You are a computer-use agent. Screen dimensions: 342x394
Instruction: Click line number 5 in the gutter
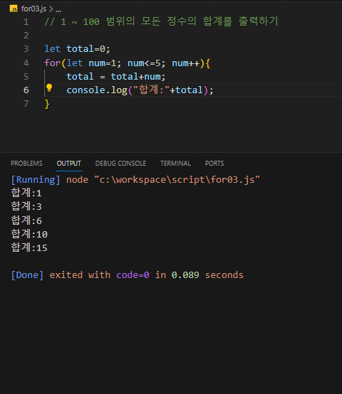[26, 76]
